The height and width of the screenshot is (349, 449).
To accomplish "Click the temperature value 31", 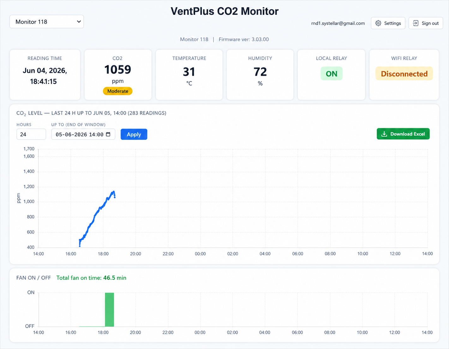I will (x=189, y=72).
